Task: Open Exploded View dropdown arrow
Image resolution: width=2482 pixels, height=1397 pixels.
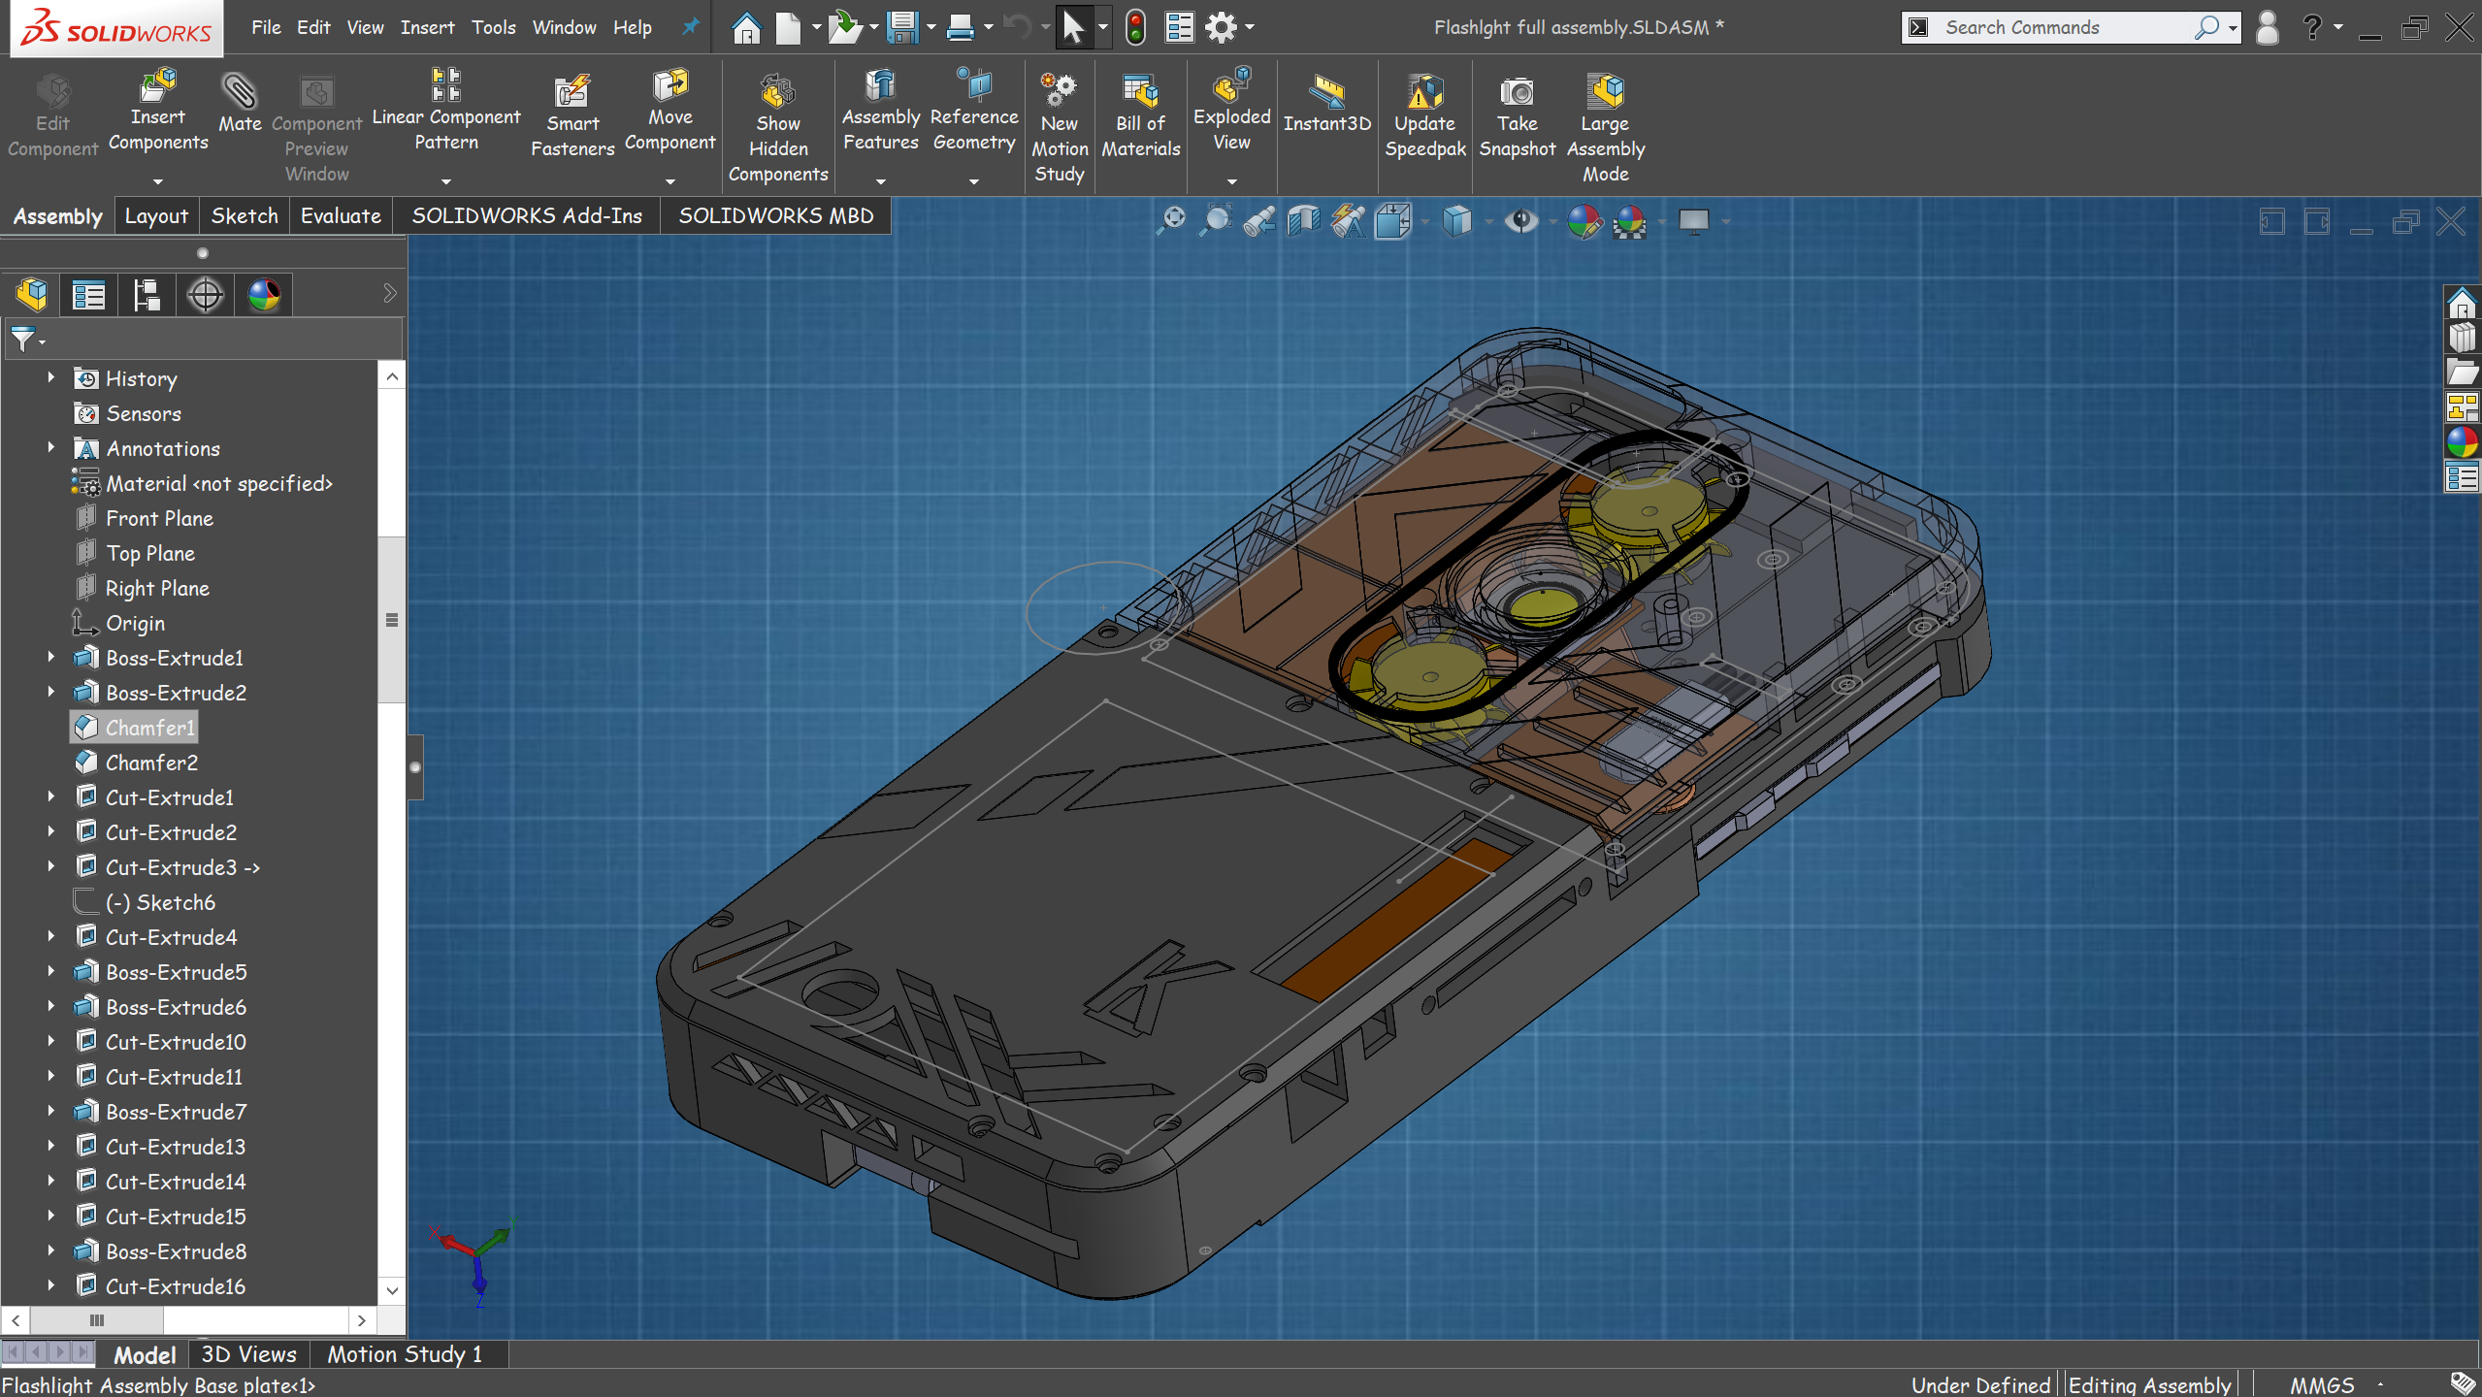Action: coord(1231,180)
